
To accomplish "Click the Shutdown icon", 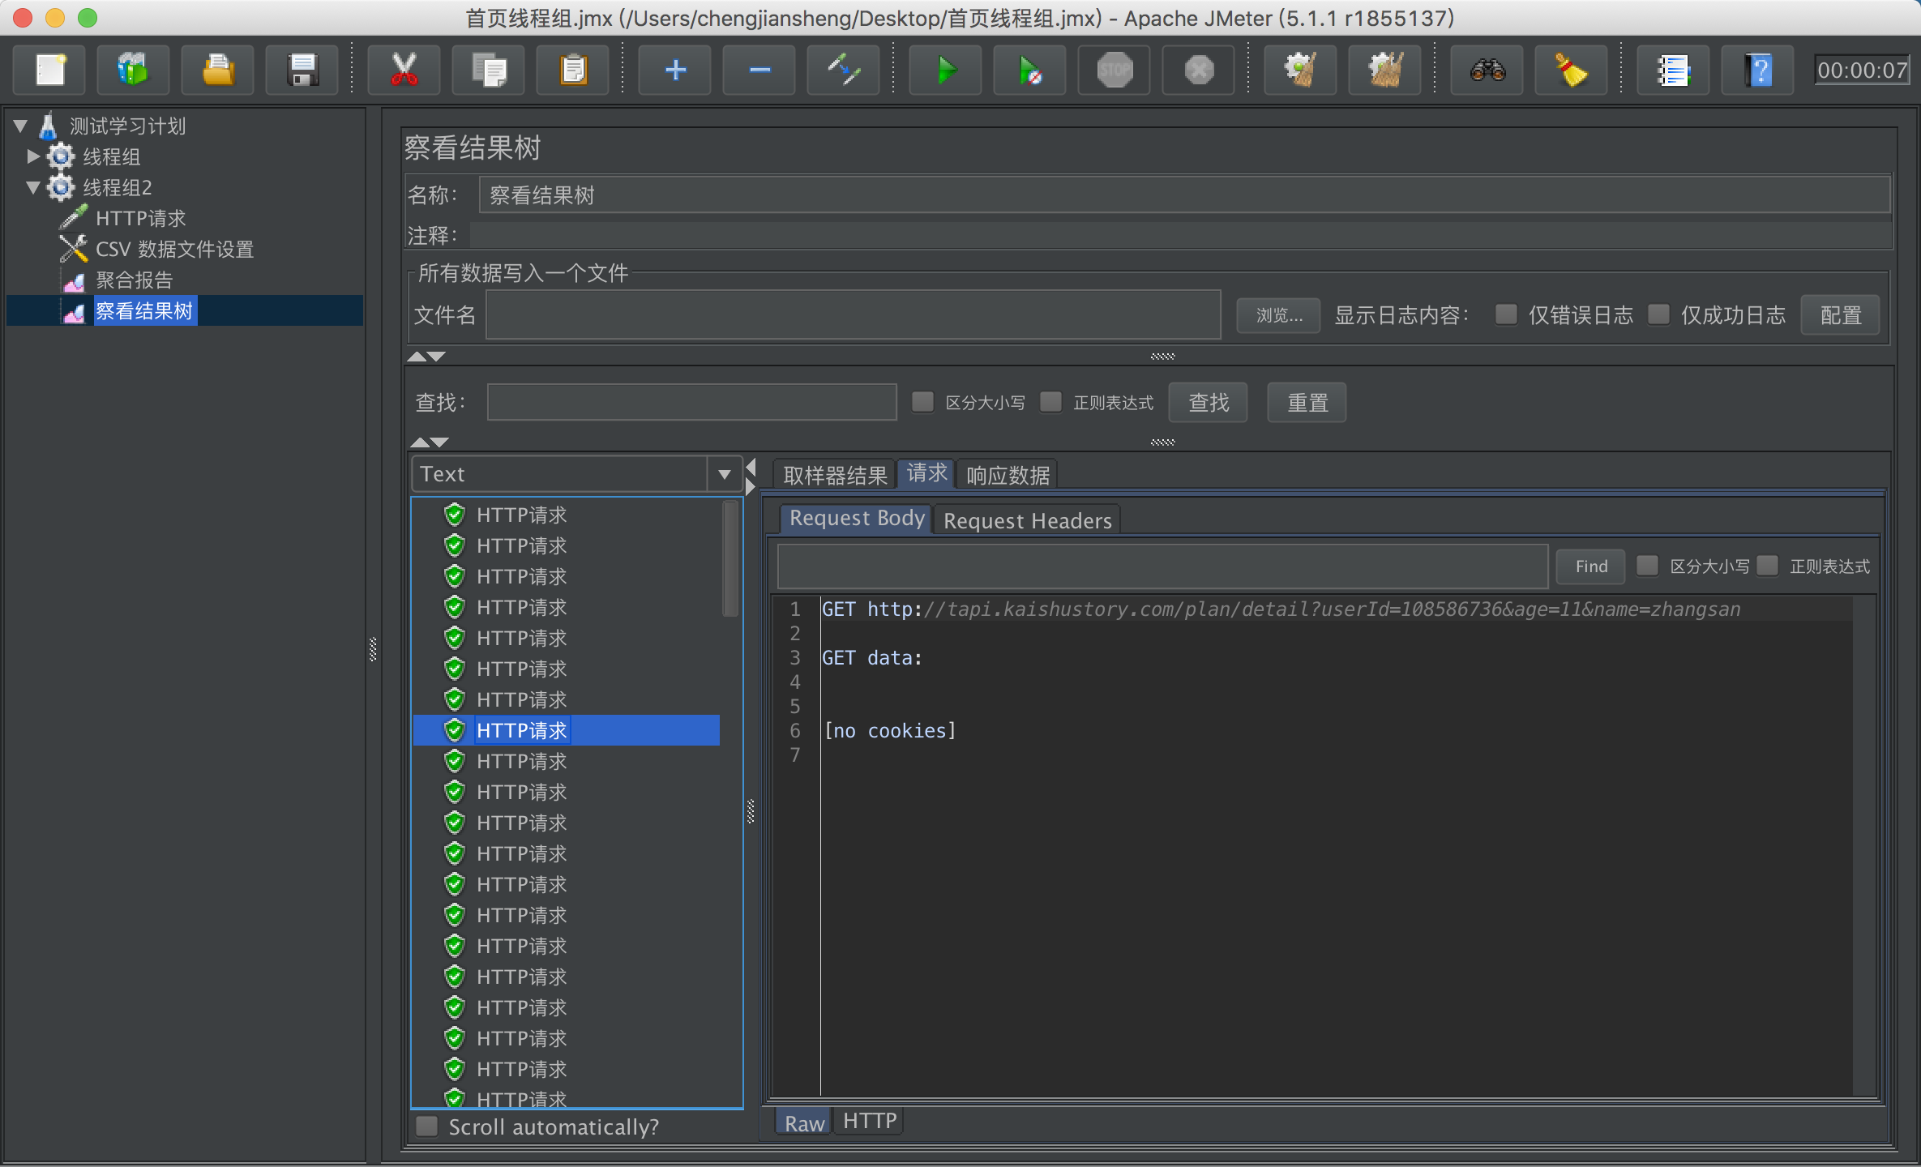I will tap(1199, 70).
